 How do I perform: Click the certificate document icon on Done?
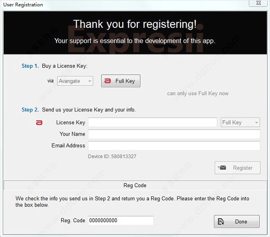pyautogui.click(x=221, y=221)
